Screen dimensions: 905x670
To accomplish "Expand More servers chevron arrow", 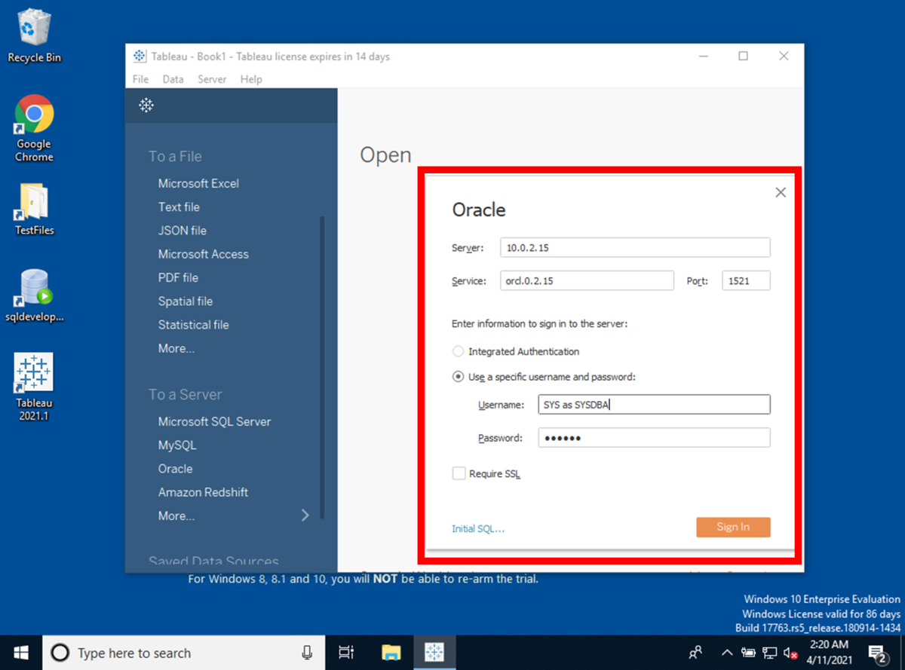I will pyautogui.click(x=305, y=516).
